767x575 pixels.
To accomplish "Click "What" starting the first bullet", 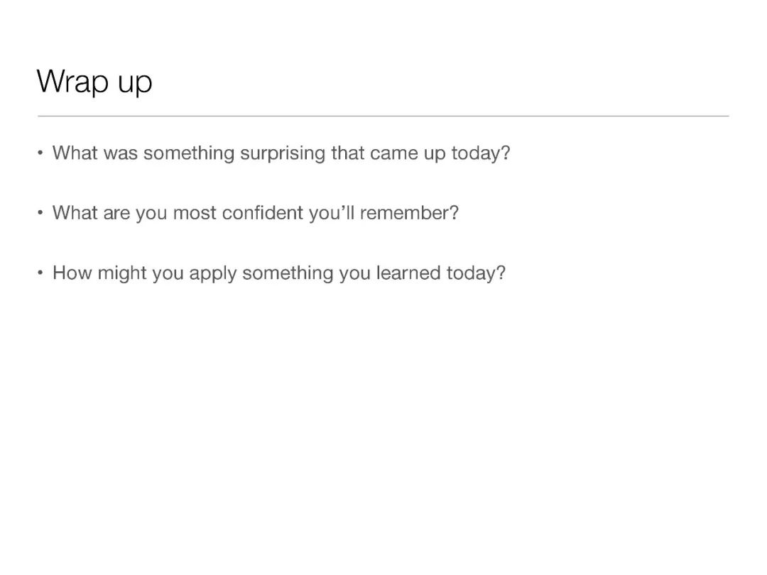I will (x=75, y=153).
